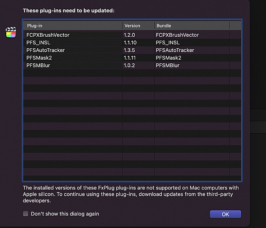The image size is (266, 228).
Task: Click PFSAutoTracker in Bundle column
Action: click(x=175, y=50)
